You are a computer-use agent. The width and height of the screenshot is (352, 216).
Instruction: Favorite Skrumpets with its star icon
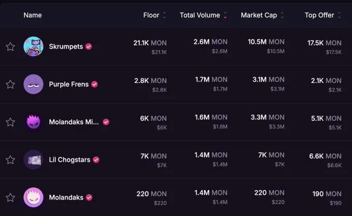click(10, 47)
